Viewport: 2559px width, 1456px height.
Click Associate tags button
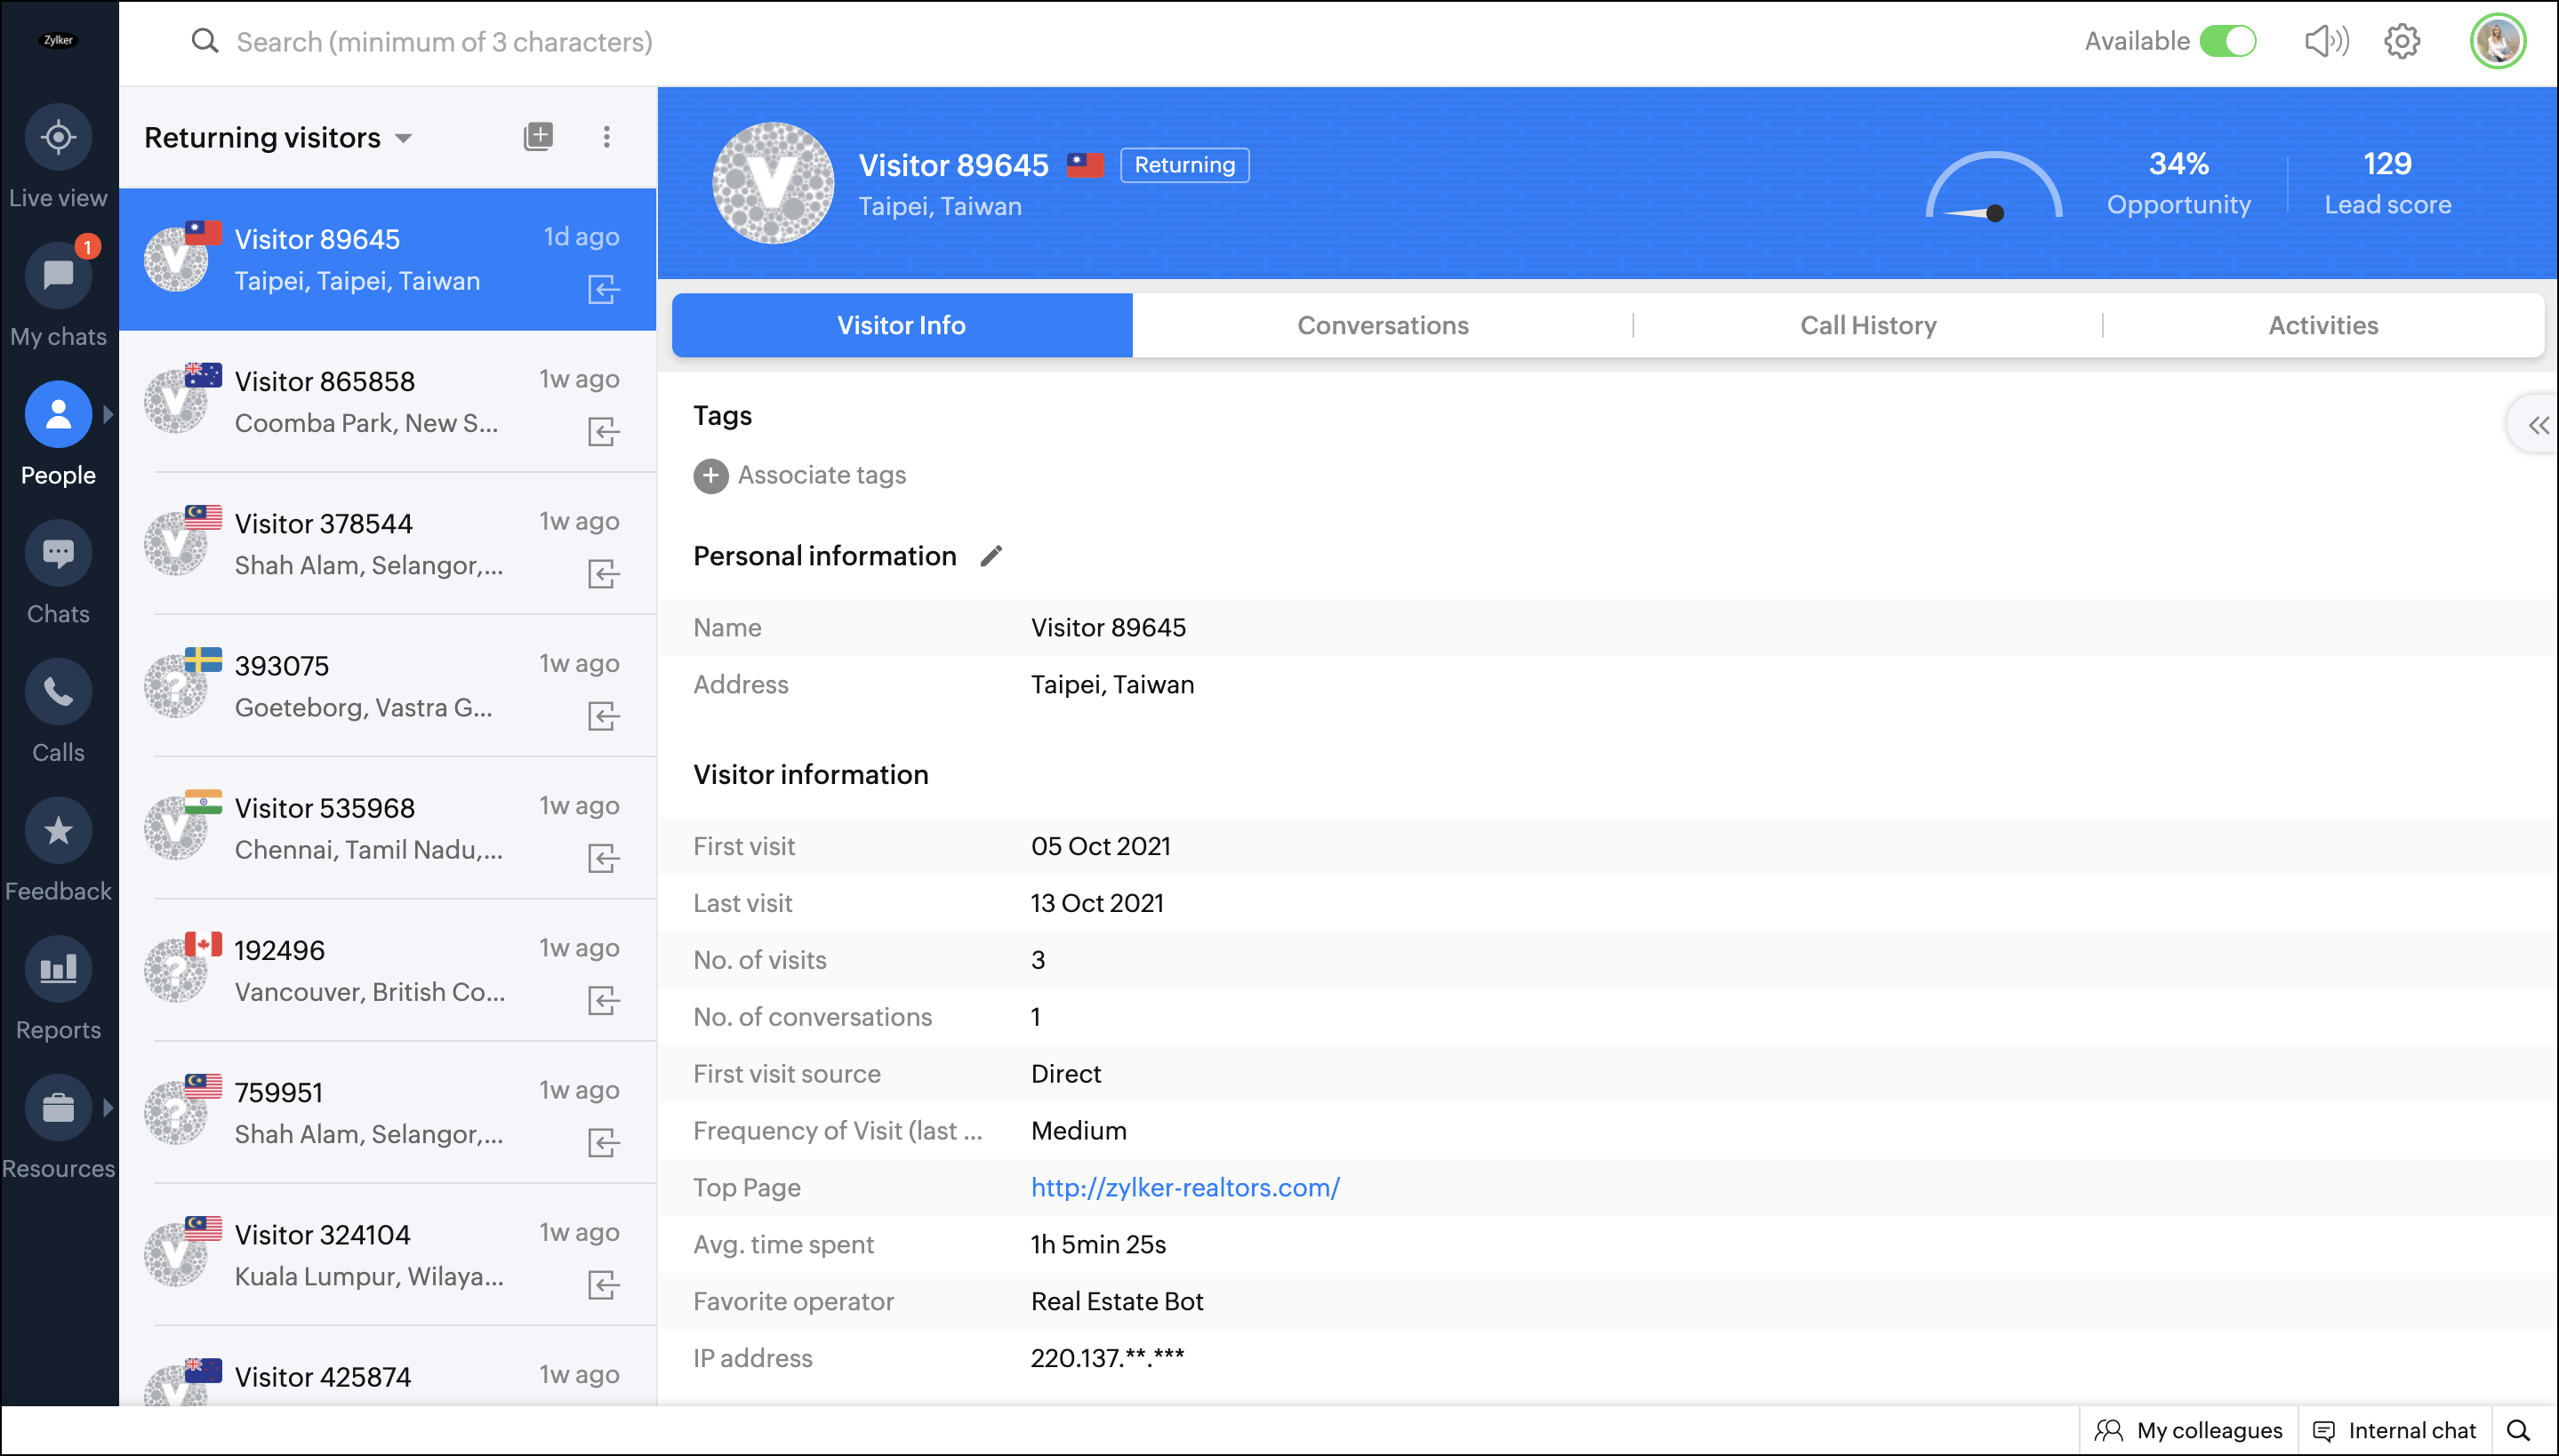click(800, 475)
